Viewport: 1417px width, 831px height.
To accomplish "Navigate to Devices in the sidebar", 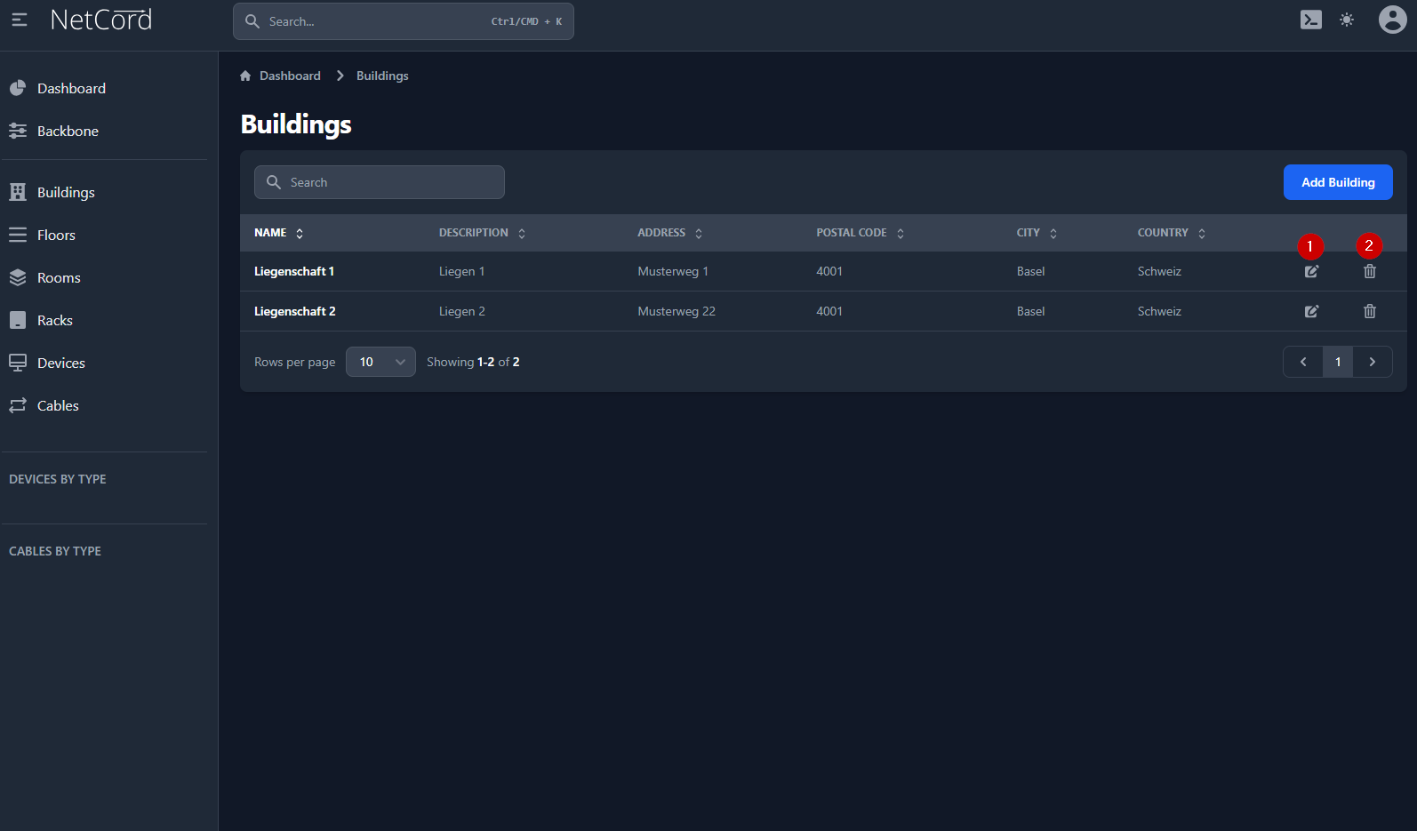I will (x=60, y=364).
